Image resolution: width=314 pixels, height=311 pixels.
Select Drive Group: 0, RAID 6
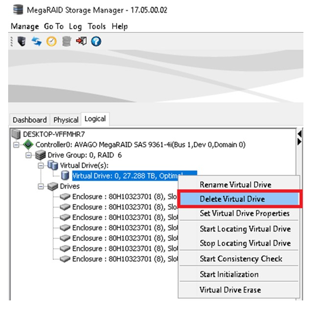[85, 155]
